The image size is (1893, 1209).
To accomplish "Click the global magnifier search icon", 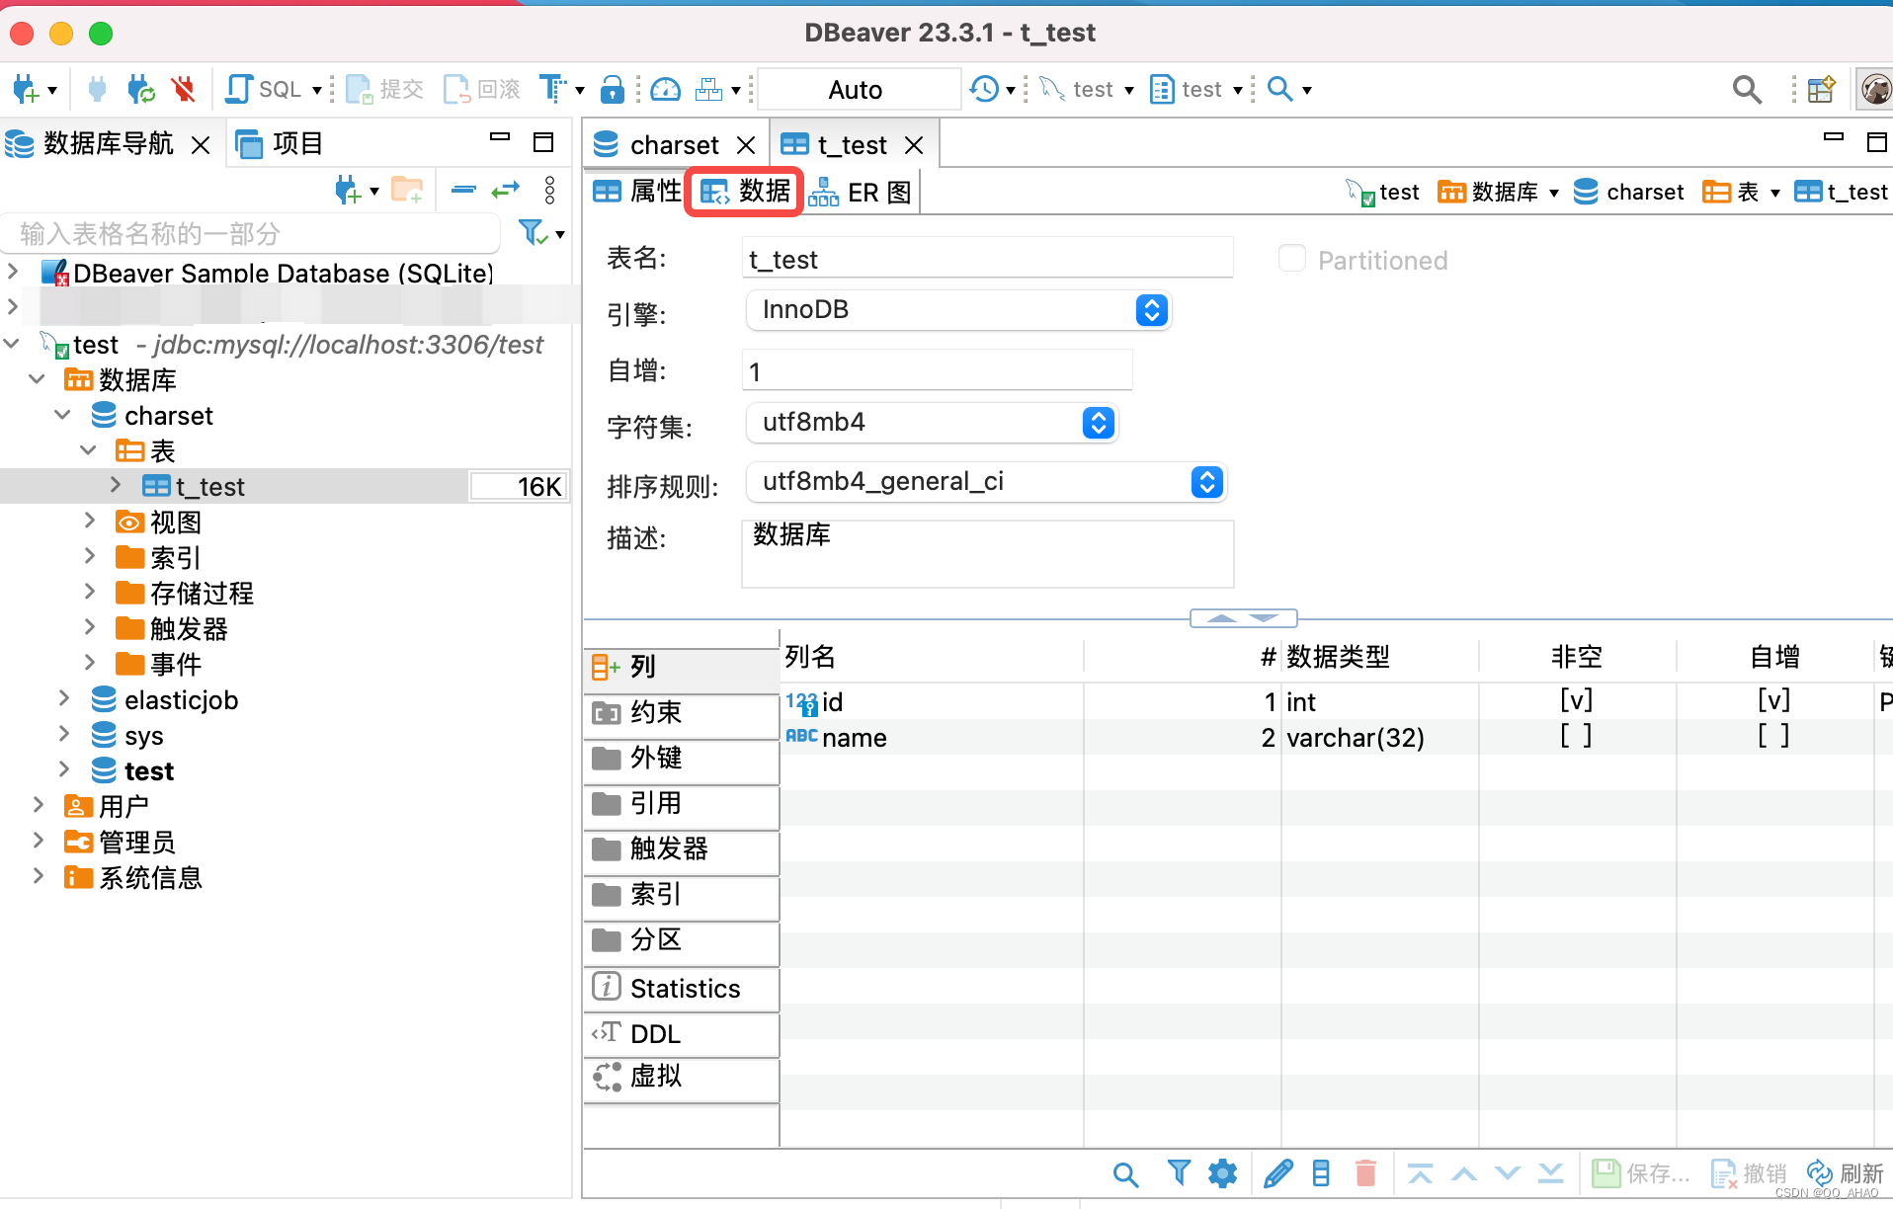I will coord(1748,90).
